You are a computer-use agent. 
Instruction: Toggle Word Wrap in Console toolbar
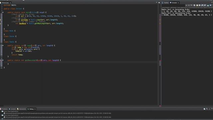[200, 5]
